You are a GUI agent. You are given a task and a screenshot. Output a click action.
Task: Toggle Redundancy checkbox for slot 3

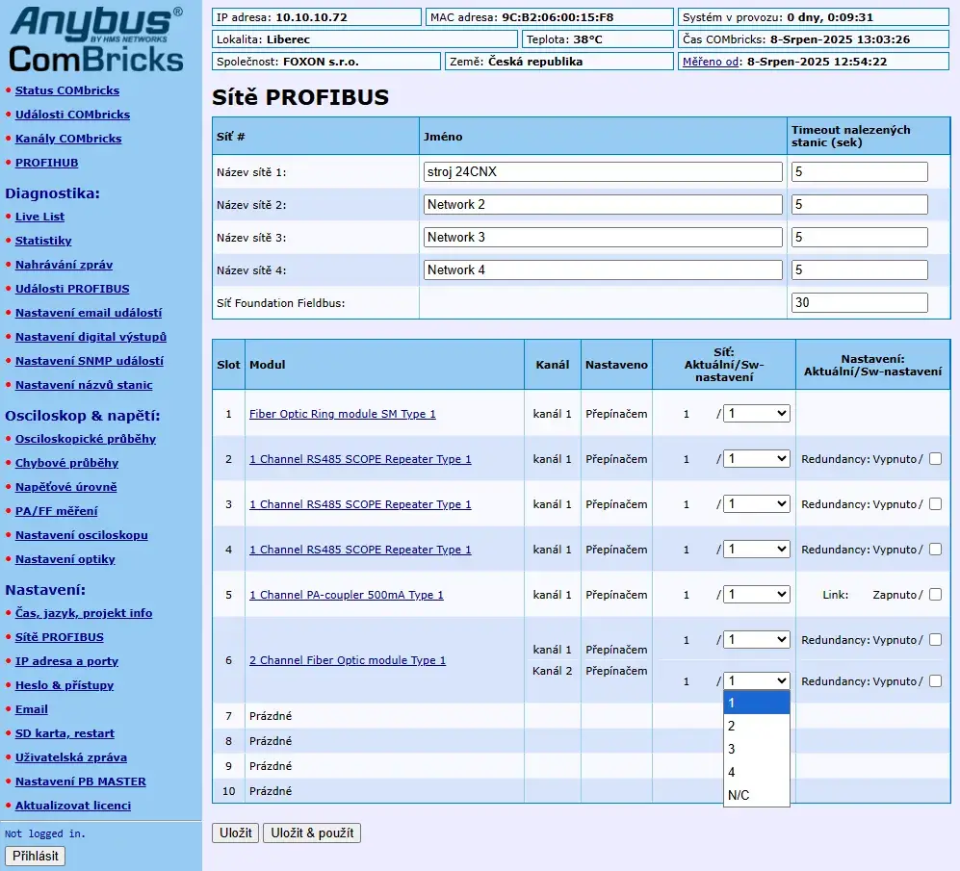pos(935,503)
